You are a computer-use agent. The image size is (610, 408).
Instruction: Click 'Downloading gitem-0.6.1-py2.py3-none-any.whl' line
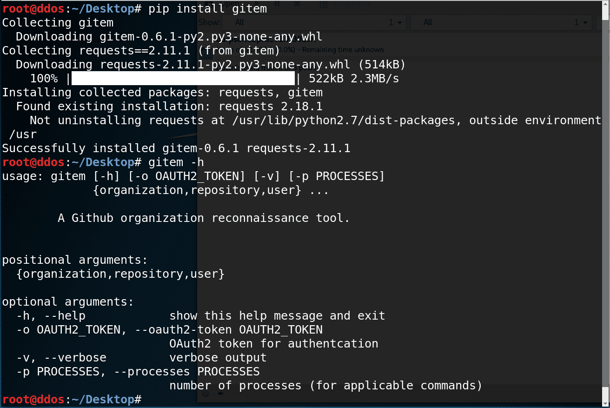click(169, 37)
